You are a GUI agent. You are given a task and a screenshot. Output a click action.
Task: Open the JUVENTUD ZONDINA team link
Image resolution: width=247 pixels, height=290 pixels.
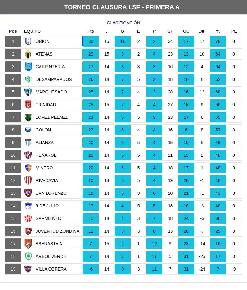tap(57, 231)
